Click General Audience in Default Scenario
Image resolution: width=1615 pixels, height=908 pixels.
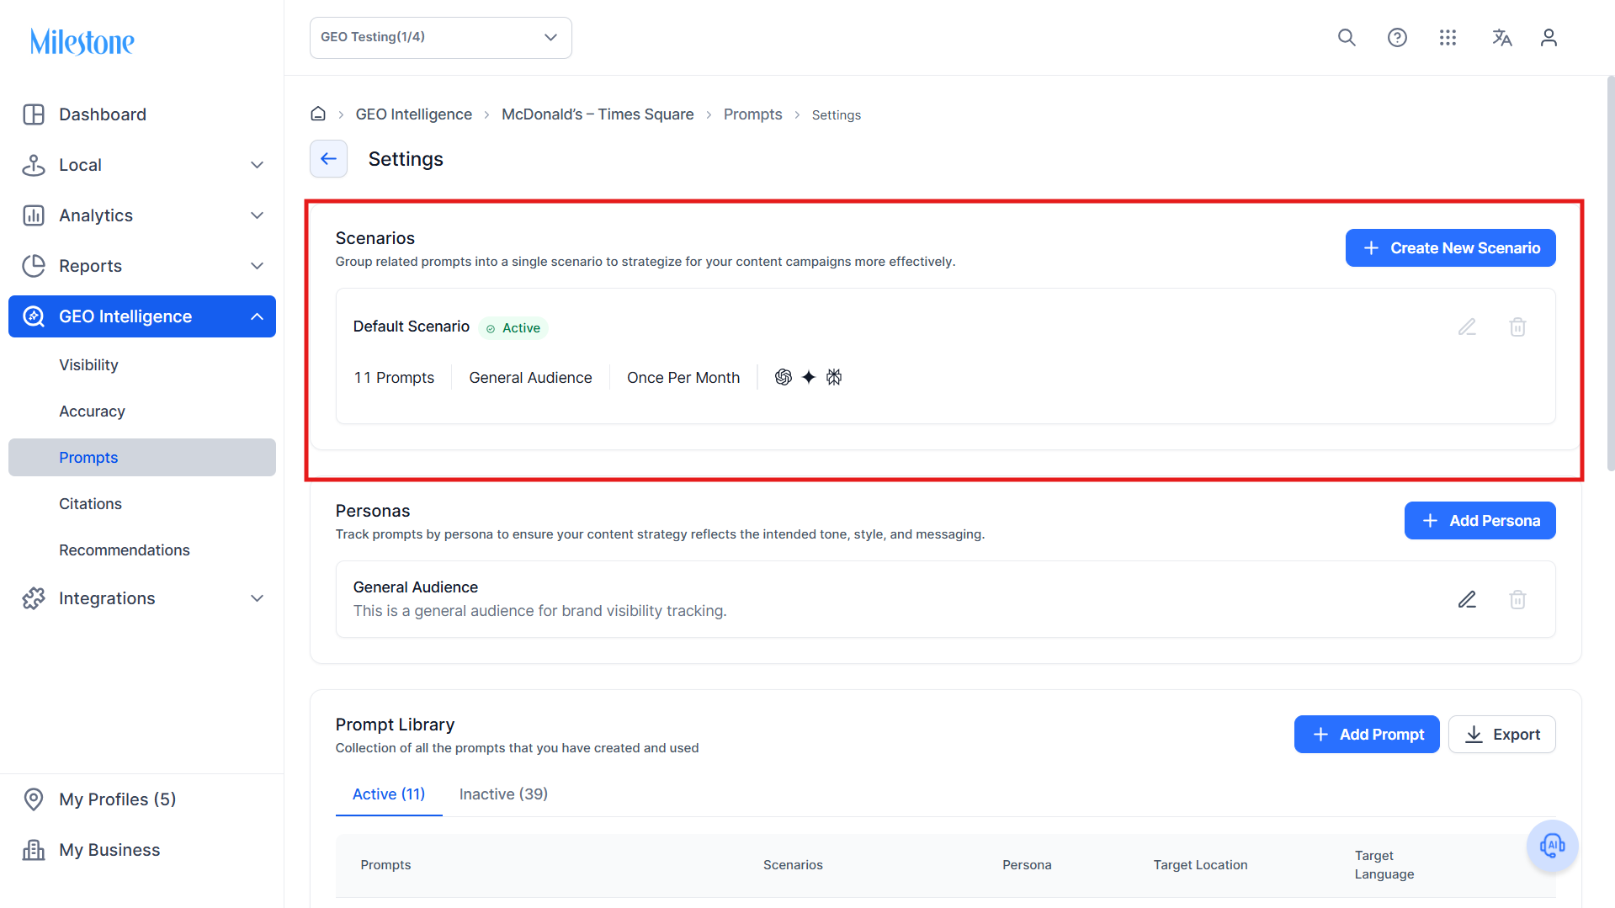click(530, 378)
